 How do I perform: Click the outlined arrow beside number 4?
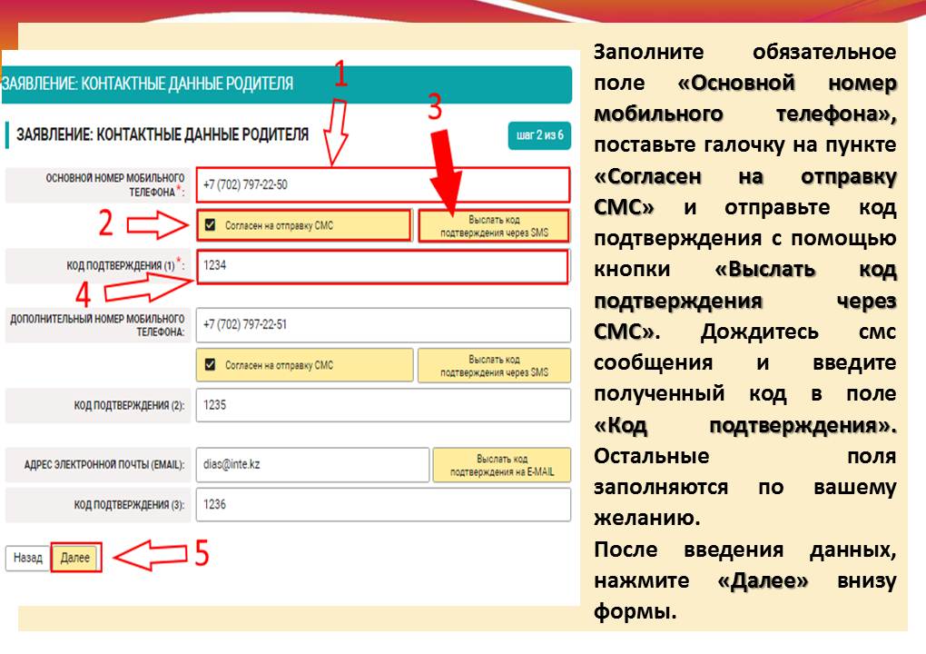145,288
